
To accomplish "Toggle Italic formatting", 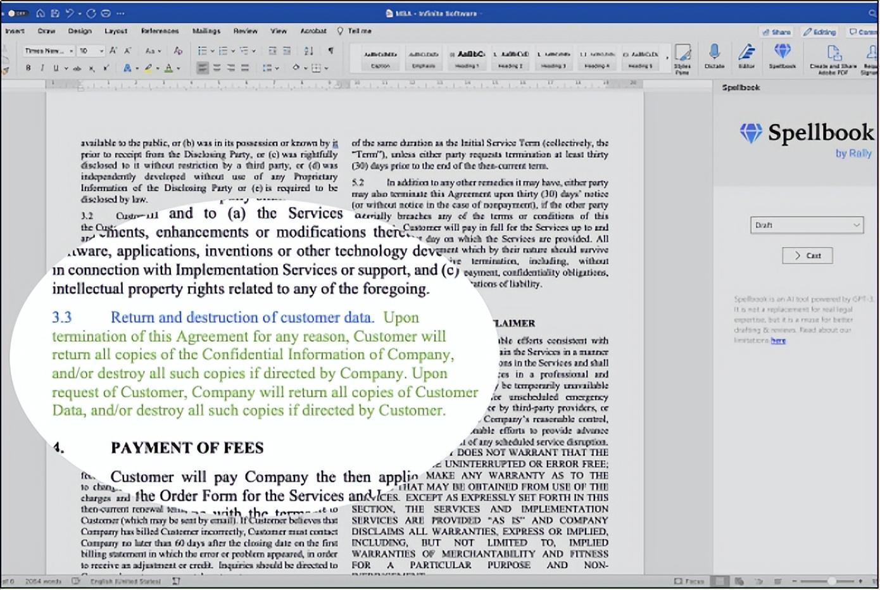I will click(x=42, y=68).
